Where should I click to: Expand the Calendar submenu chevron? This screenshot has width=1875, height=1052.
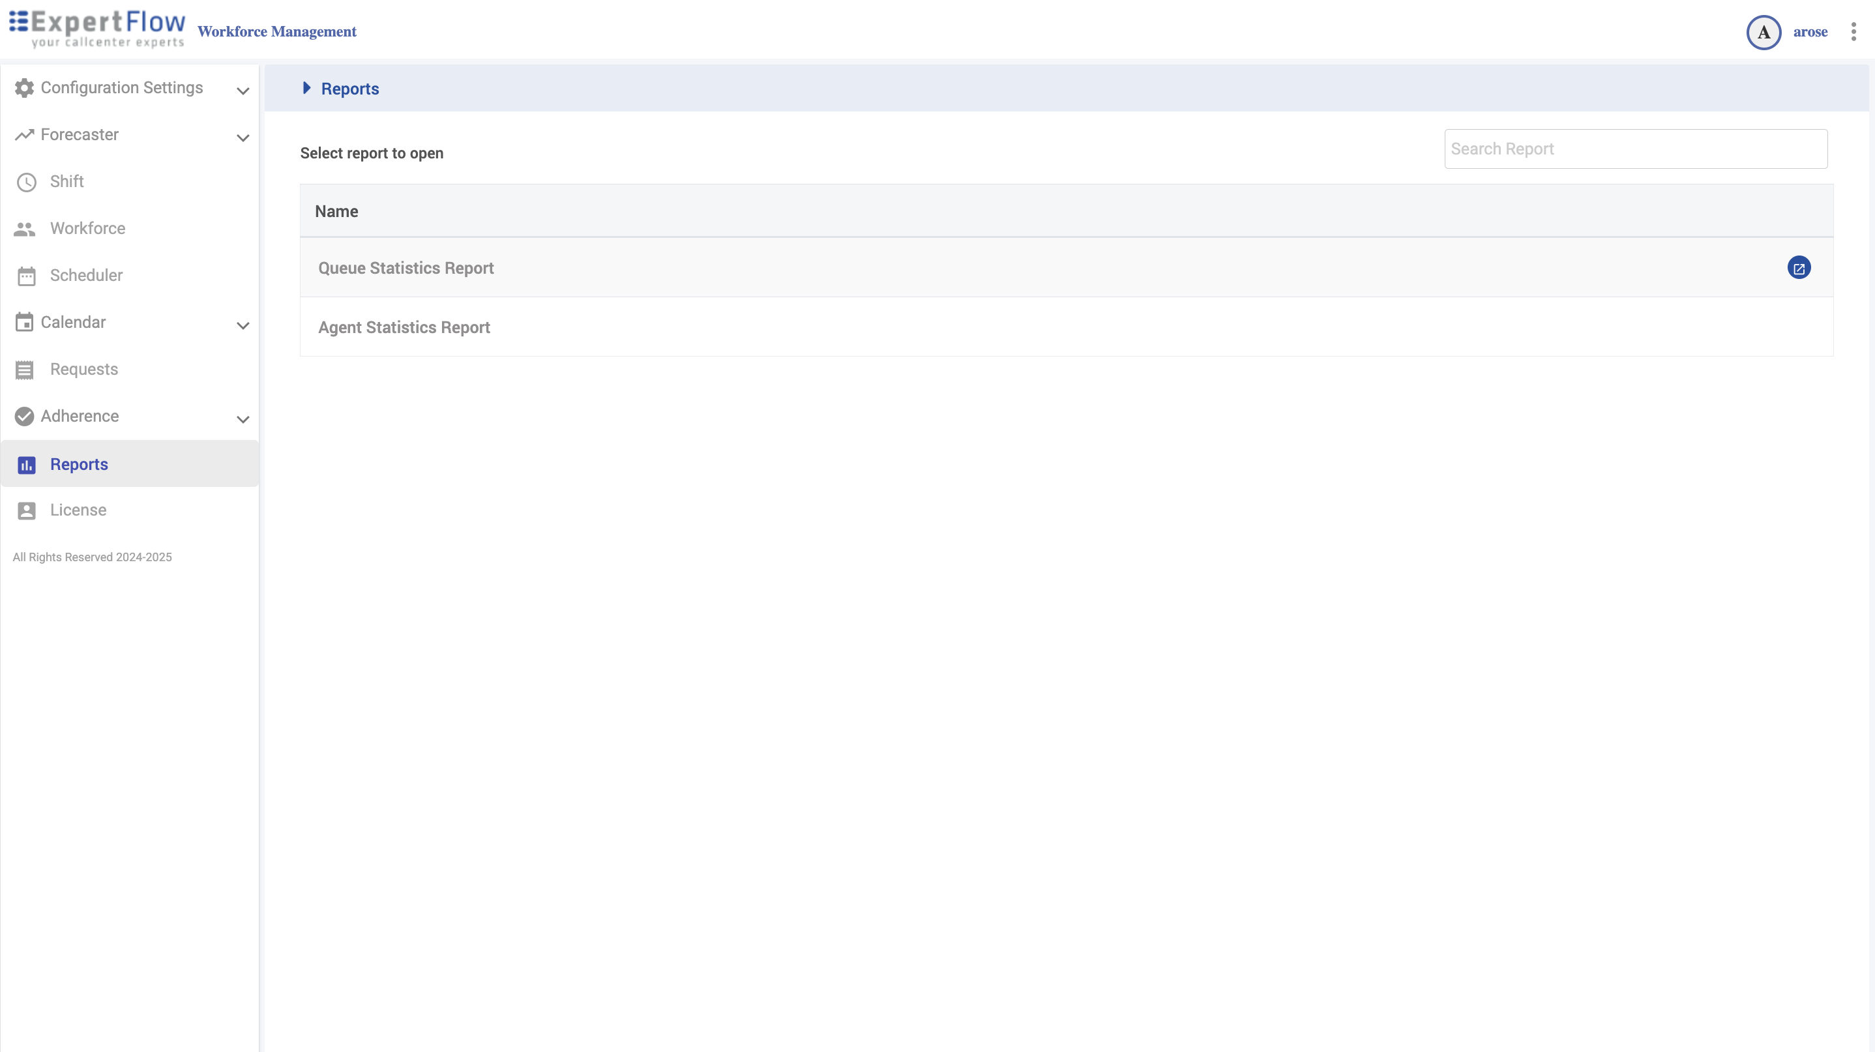243,325
